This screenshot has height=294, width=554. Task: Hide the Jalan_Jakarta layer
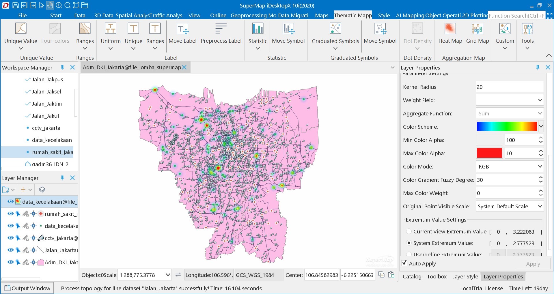(x=10, y=250)
